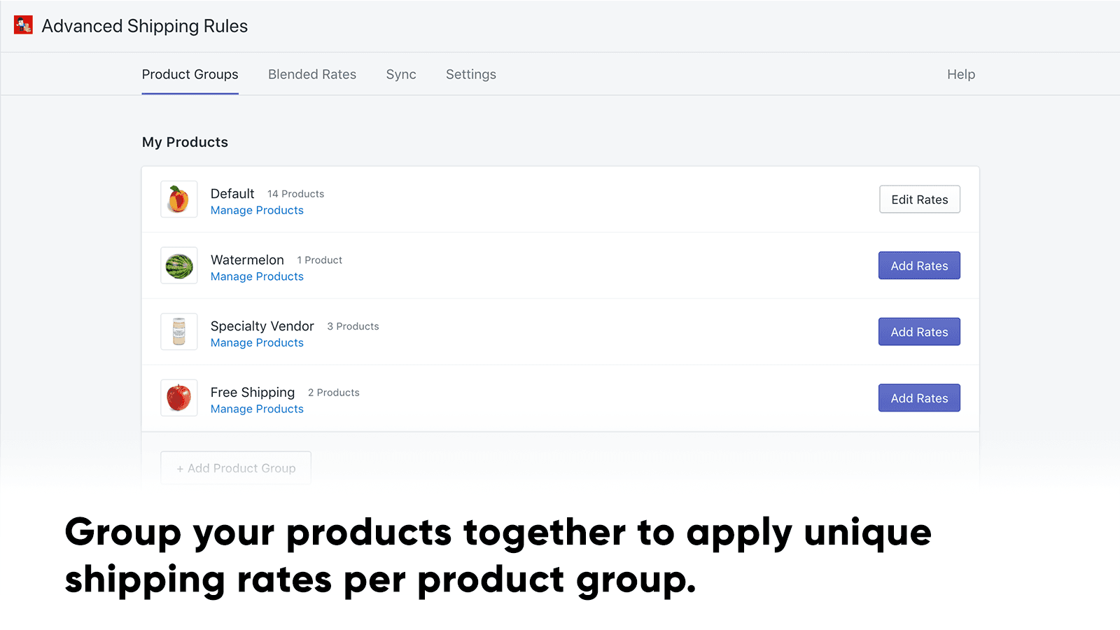Click Manage Products for Free Shipping

click(x=257, y=409)
